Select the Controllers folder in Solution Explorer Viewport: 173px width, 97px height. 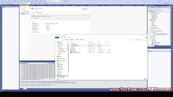pos(154,27)
